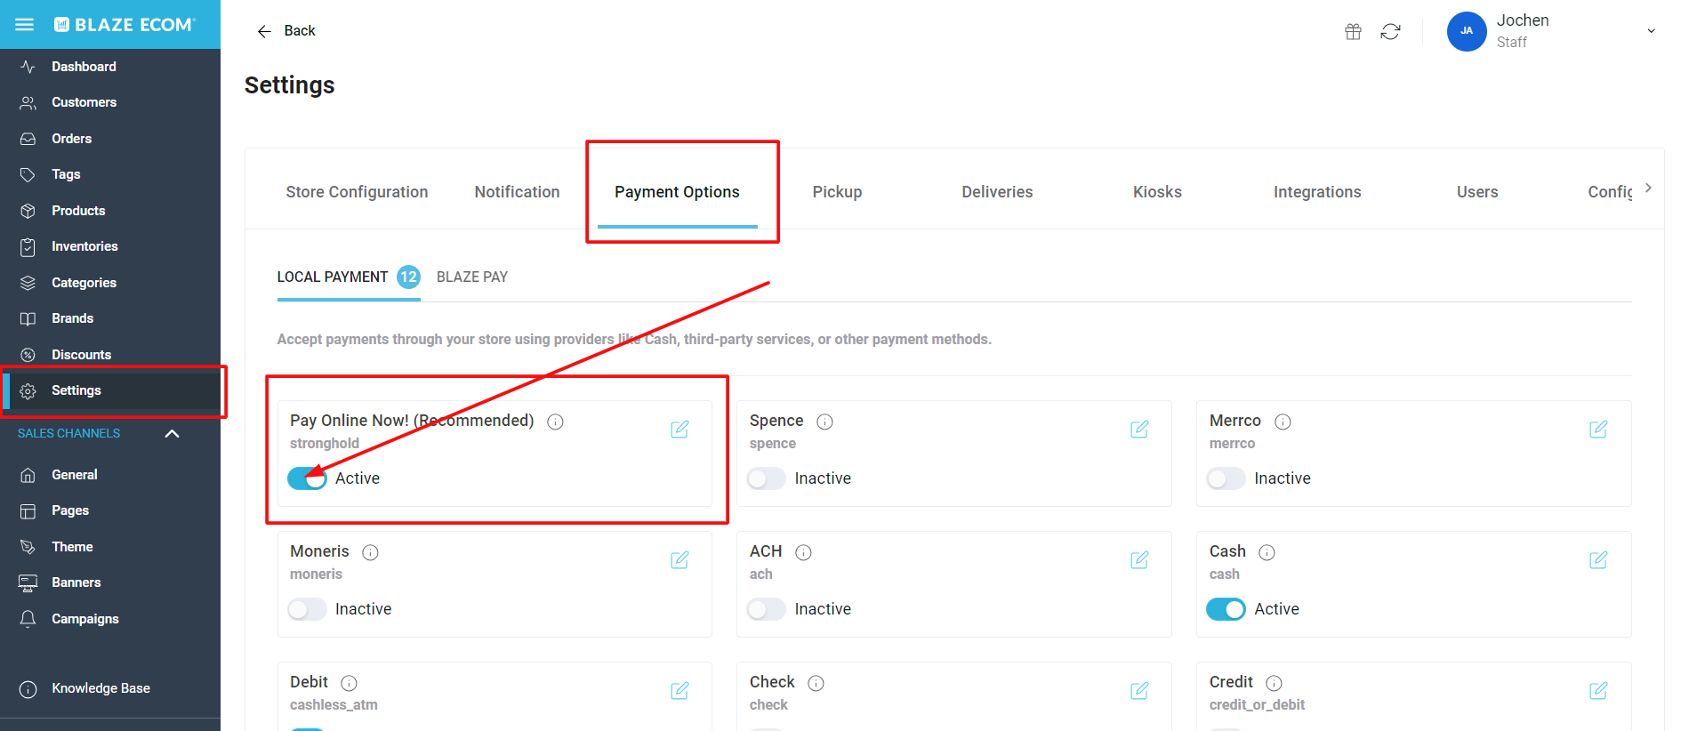
Task: Switch to the Blaze Pay tab
Action: coord(471,277)
